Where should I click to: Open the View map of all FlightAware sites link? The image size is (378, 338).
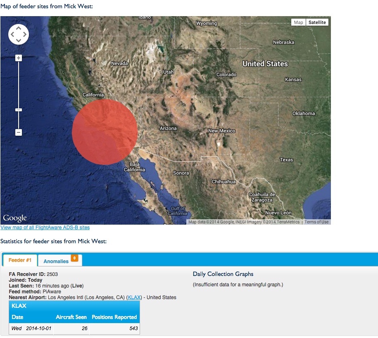[45, 228]
